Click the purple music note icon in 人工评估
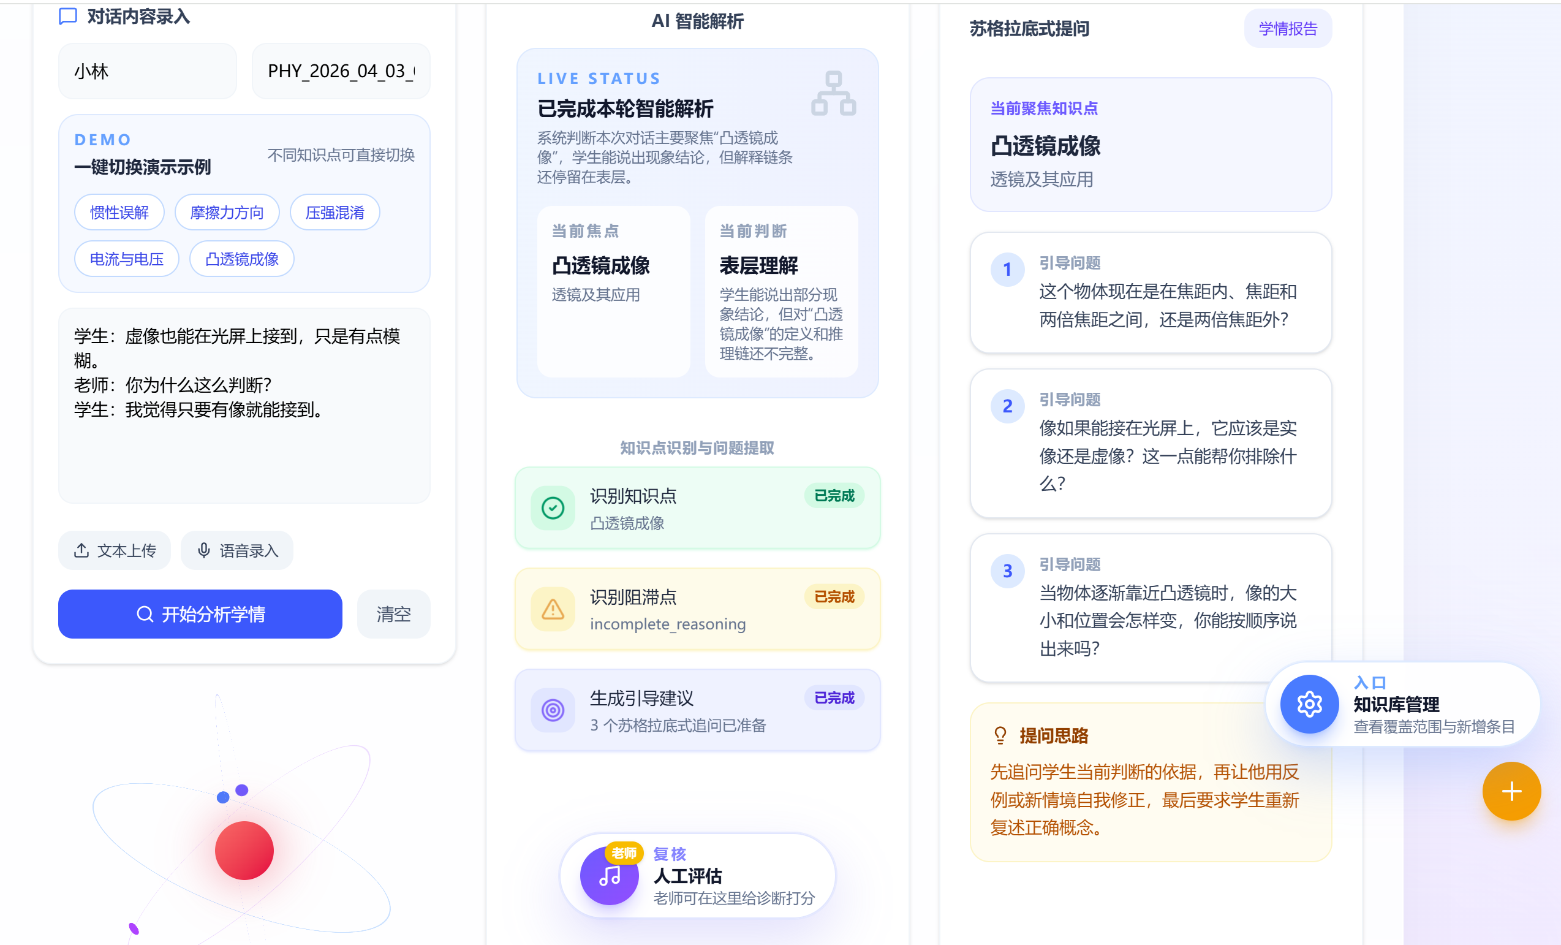The image size is (1561, 945). [x=610, y=876]
